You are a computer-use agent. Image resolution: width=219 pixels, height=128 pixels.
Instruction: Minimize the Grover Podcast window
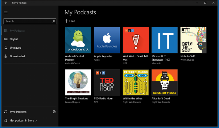(197, 3)
